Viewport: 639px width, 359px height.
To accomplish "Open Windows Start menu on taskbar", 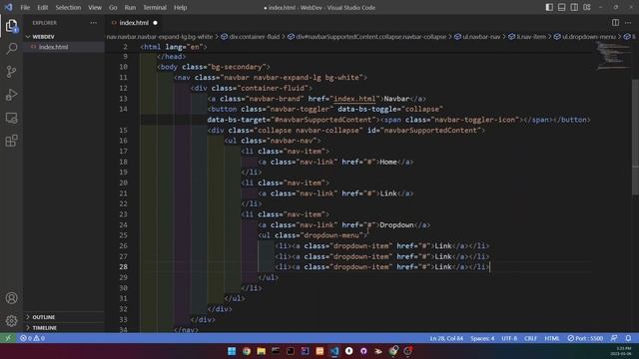I will tap(232, 351).
